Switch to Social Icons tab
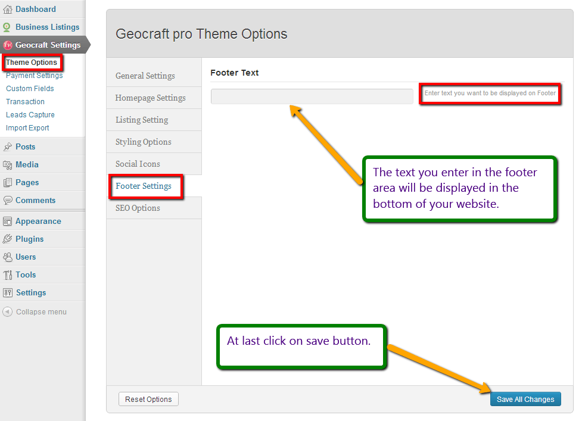Screen dimensions: 582x421 click(x=154, y=164)
